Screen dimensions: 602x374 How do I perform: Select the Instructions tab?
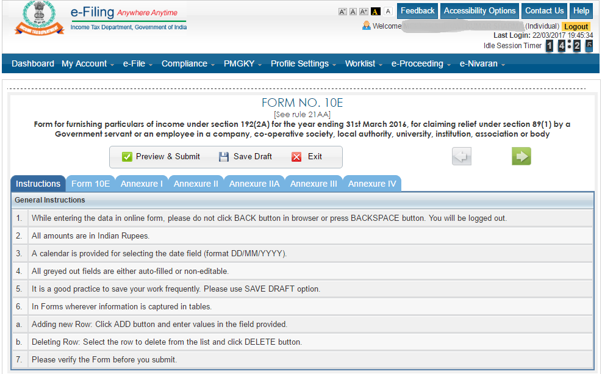(38, 184)
